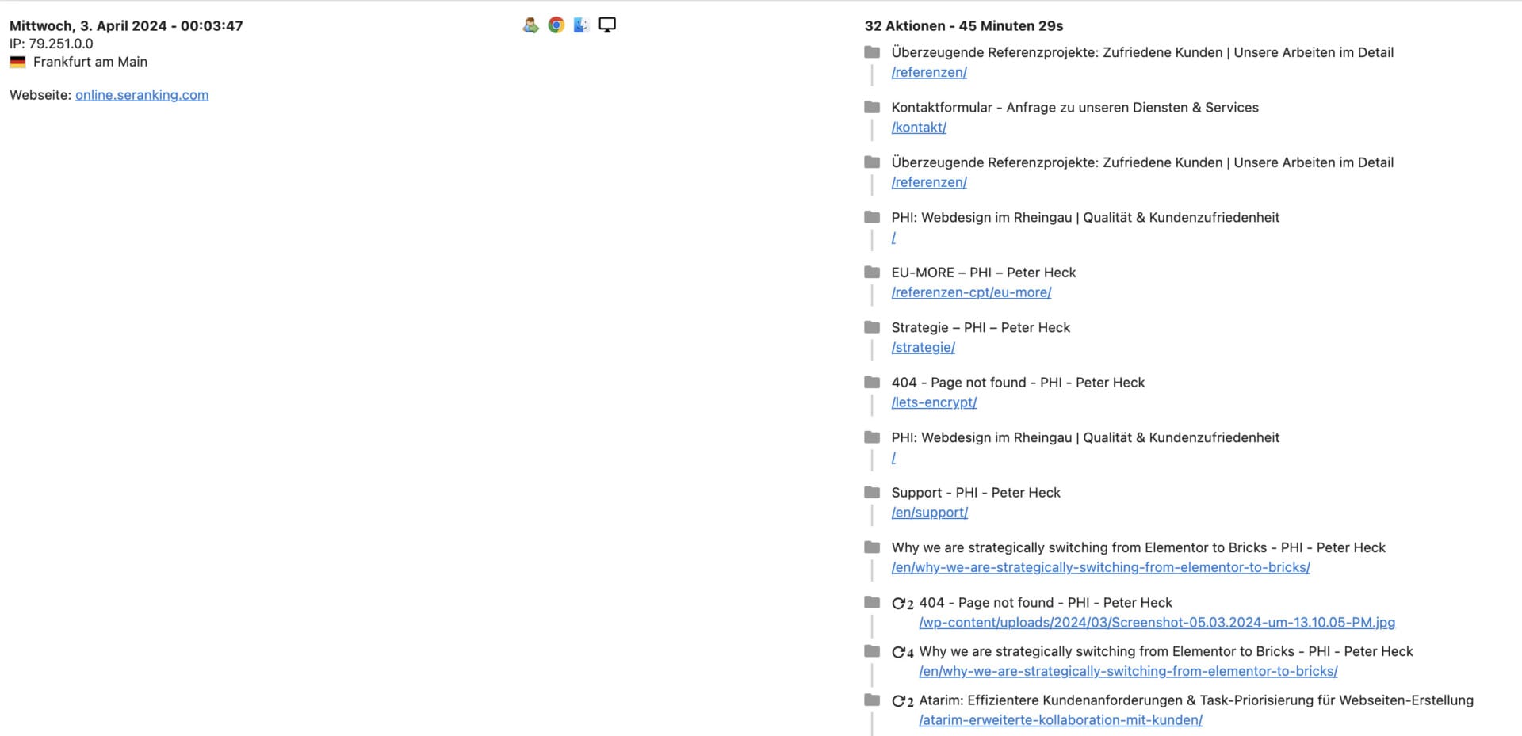Open the Screenshot-05.03.2024 uploads link
The height and width of the screenshot is (736, 1522).
pyautogui.click(x=1157, y=623)
